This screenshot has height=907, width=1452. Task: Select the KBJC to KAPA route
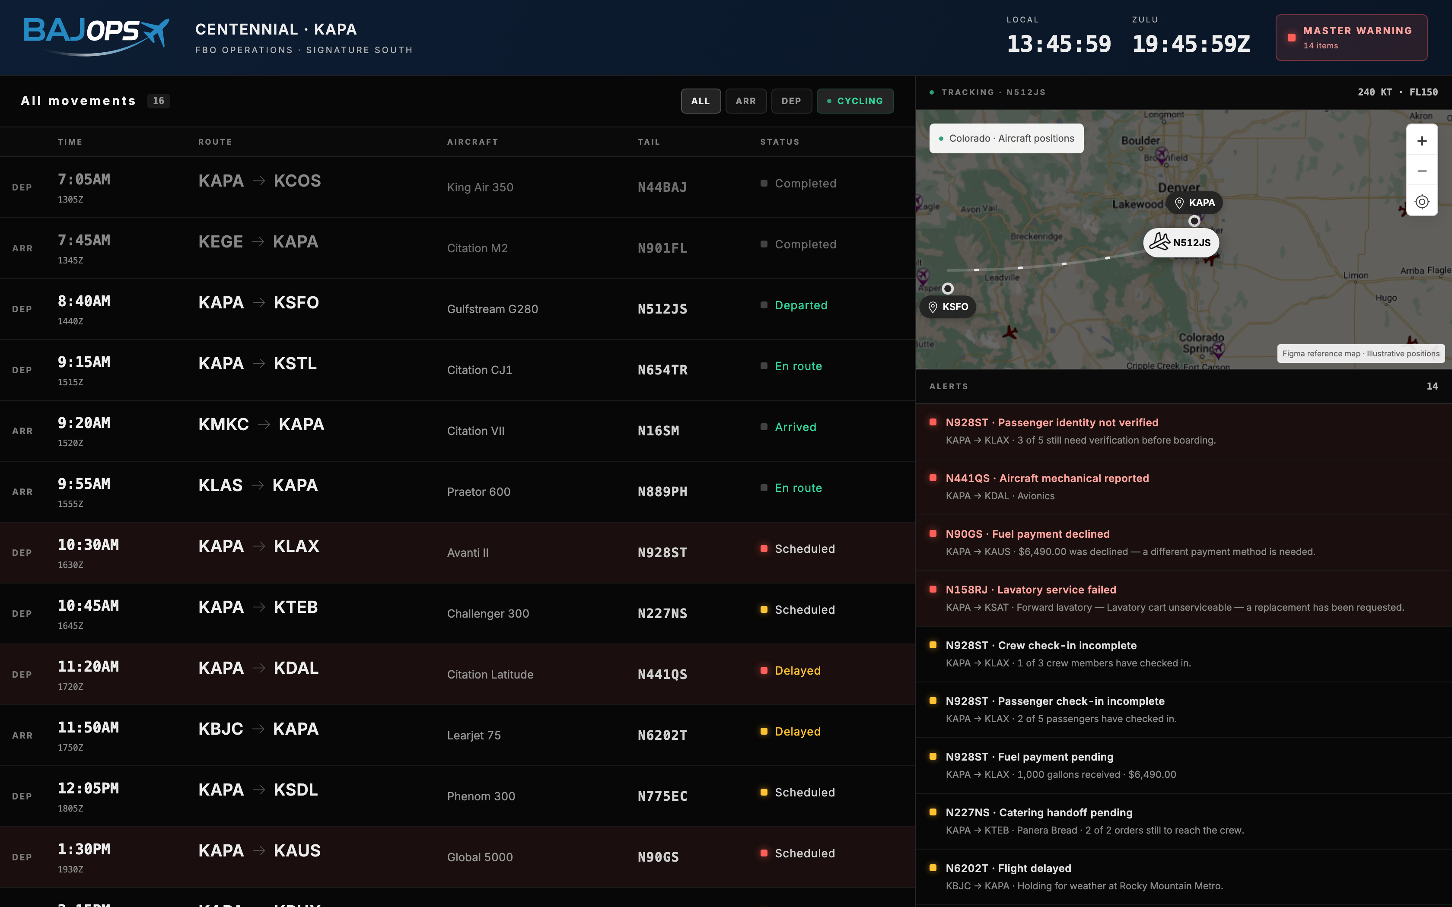[258, 729]
